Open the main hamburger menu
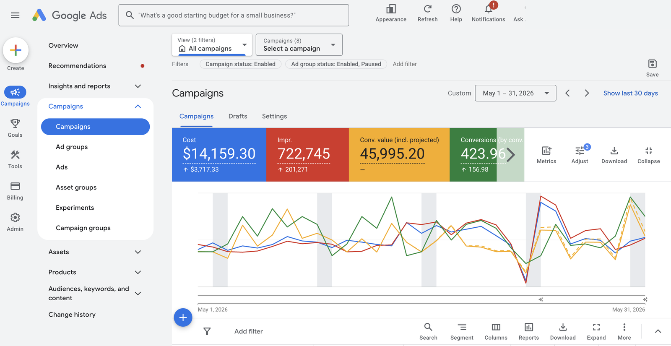 pyautogui.click(x=15, y=16)
